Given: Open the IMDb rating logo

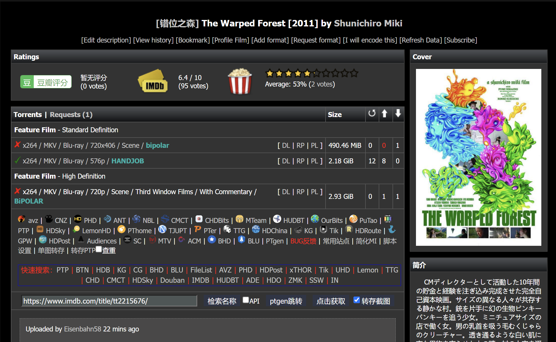Looking at the screenshot, I should point(153,81).
